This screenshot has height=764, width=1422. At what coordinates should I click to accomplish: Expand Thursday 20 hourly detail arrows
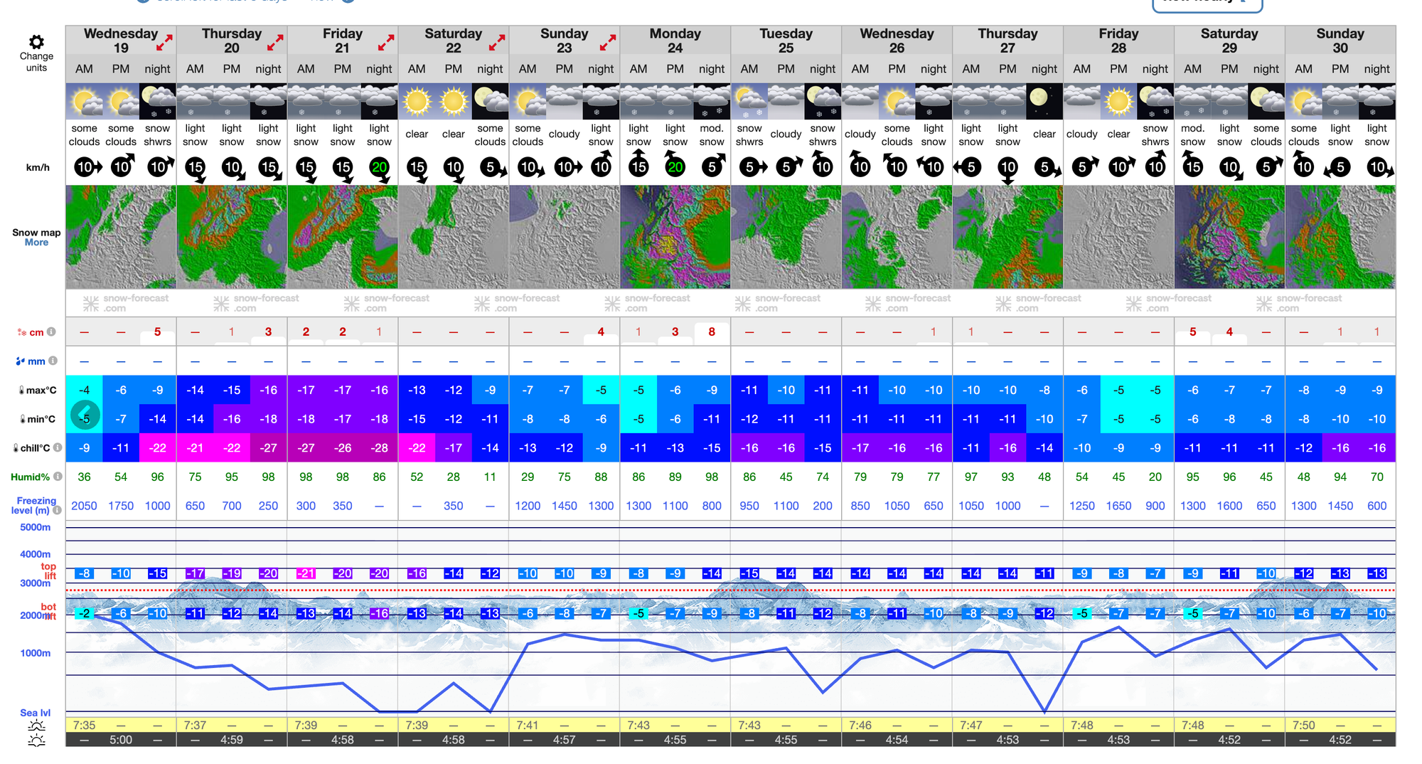(275, 43)
